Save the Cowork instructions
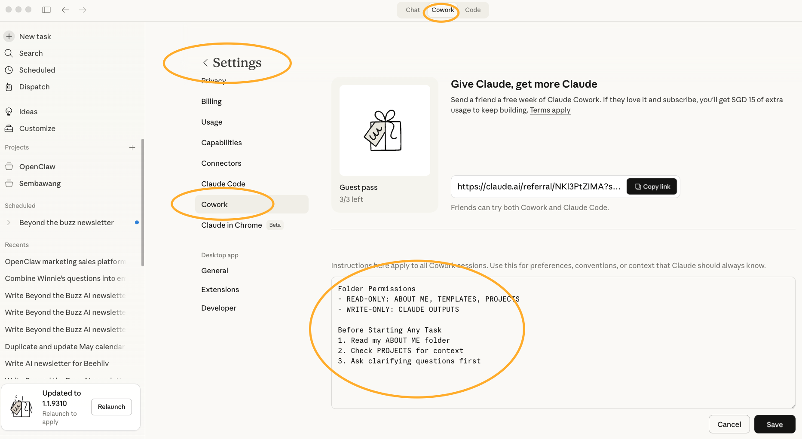This screenshot has width=802, height=439. [774, 424]
